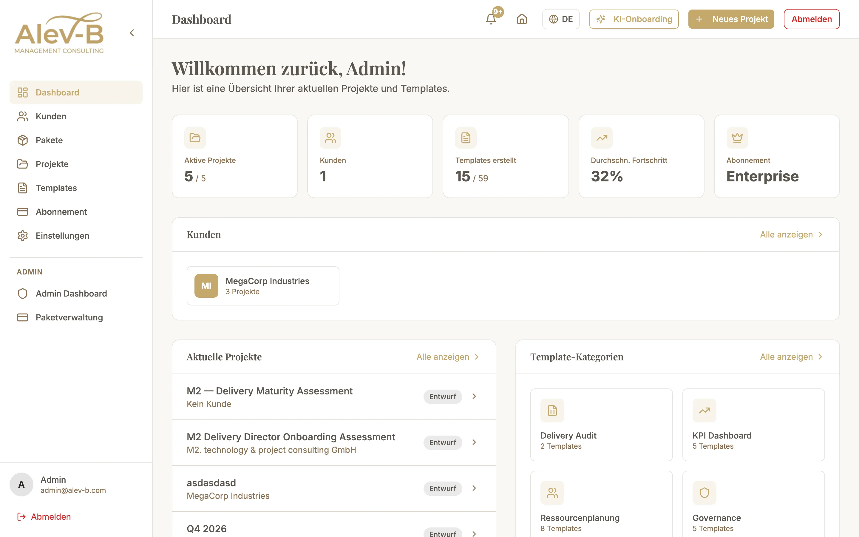Start KI-Onboarding

pyautogui.click(x=634, y=19)
